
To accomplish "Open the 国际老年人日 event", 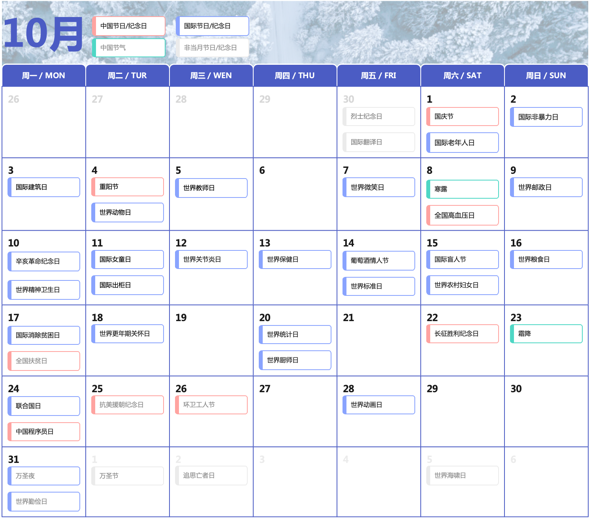I will pos(463,143).
